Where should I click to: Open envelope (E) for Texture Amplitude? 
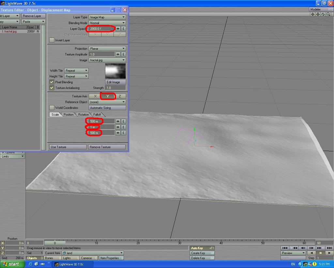click(x=124, y=54)
